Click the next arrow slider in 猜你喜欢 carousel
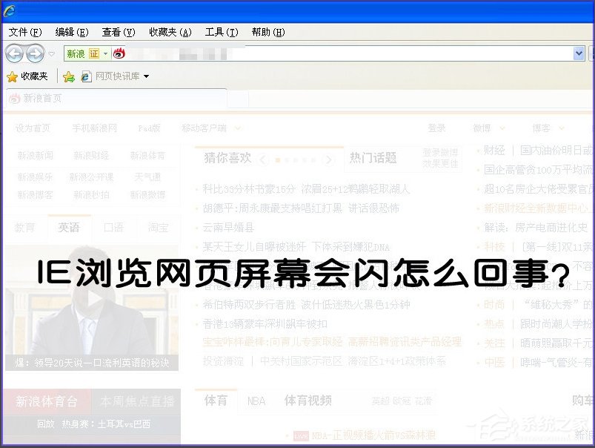The width and height of the screenshot is (595, 448). tap(330, 160)
